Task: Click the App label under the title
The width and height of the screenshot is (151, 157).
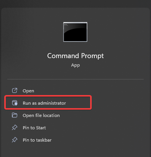Action: click(75, 65)
